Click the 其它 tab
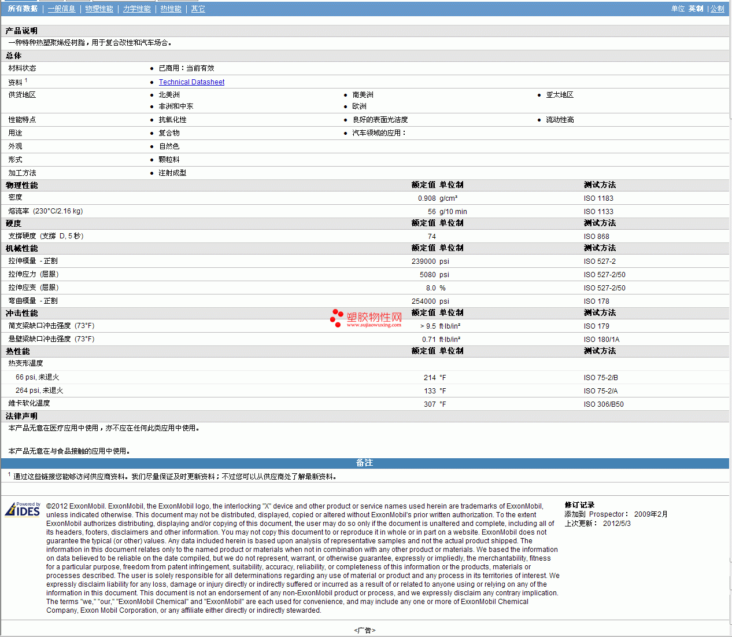The width and height of the screenshot is (732, 637). click(198, 9)
